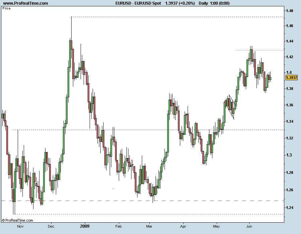Click the Nov date axis label
301x234 pixels.
coord(20,226)
